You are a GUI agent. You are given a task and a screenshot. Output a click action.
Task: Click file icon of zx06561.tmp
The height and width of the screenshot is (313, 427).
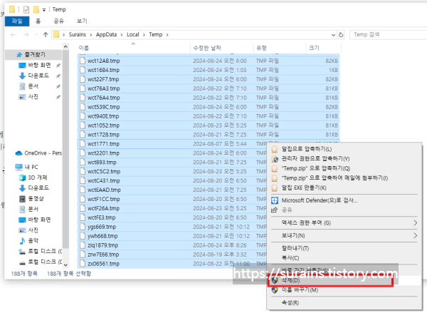(x=83, y=264)
